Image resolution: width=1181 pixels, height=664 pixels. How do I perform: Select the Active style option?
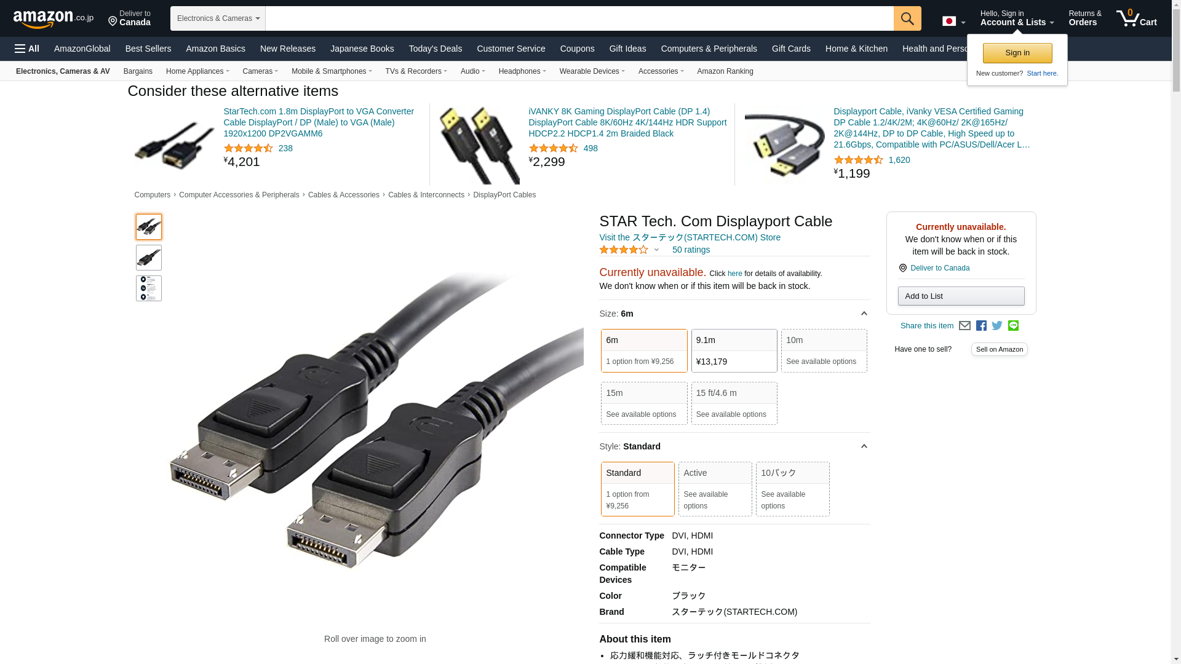point(715,489)
